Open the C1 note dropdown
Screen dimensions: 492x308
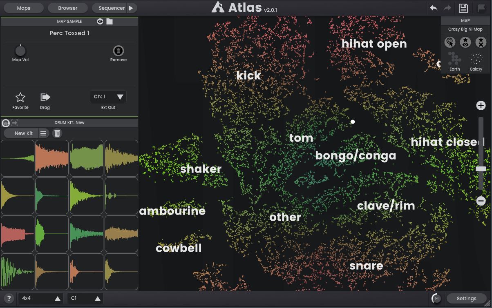pyautogui.click(x=85, y=298)
